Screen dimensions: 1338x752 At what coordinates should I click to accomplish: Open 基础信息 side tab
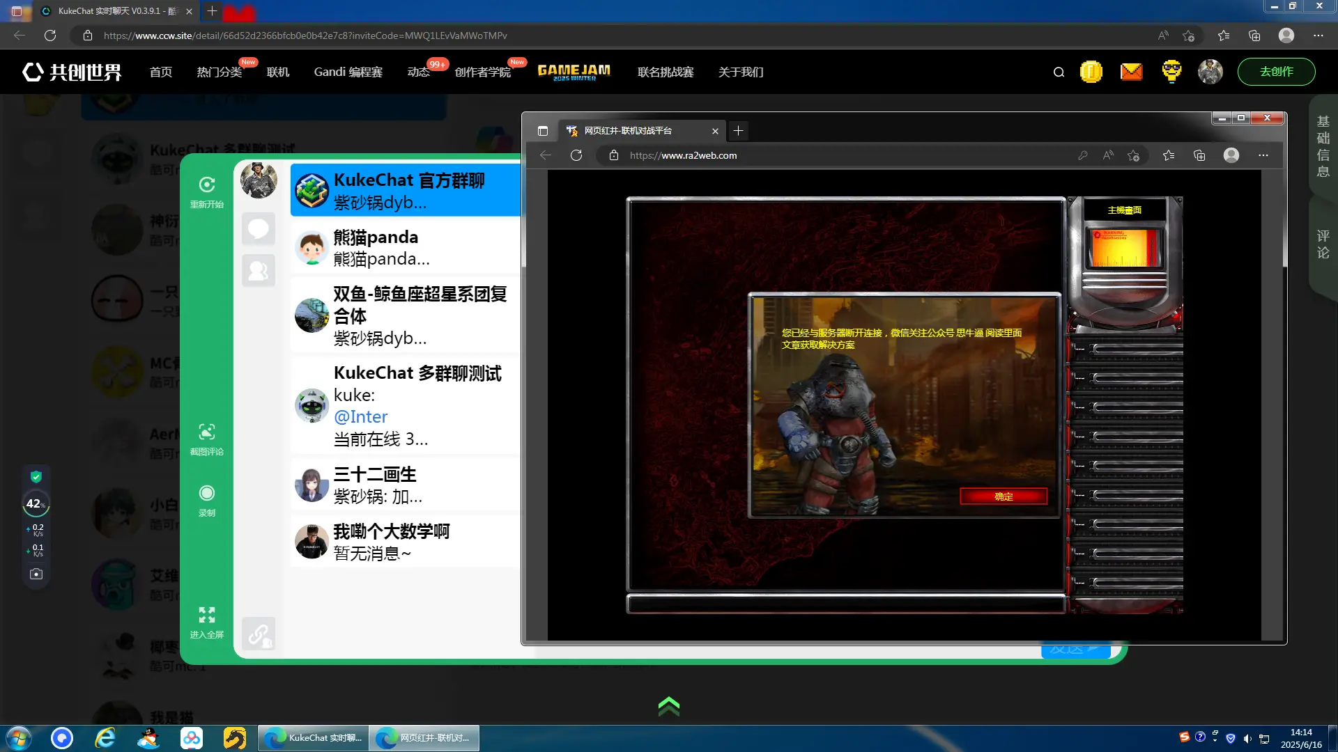[x=1323, y=146]
